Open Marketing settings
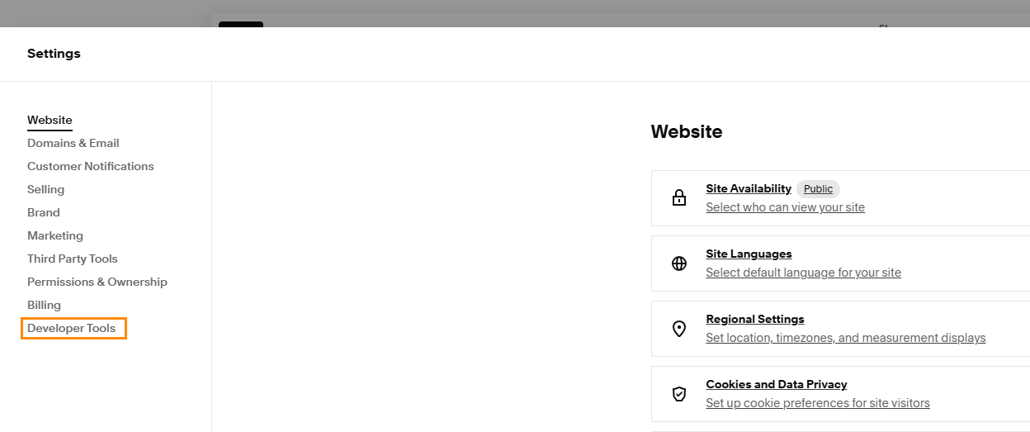The image size is (1030, 432). click(55, 235)
